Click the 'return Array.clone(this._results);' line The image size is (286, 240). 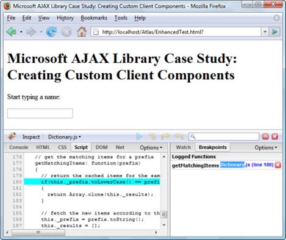(x=100, y=194)
